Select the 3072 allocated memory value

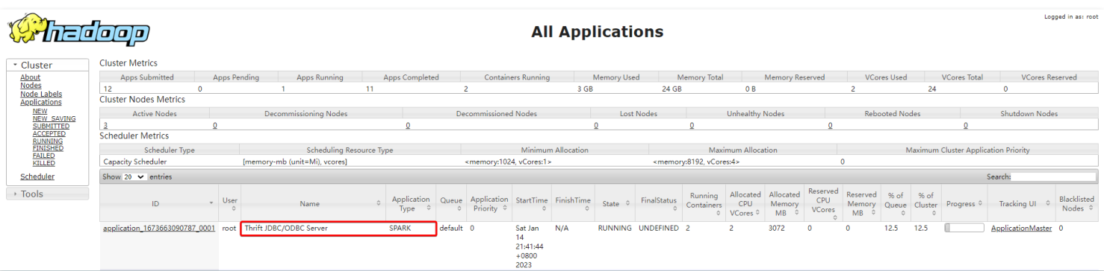[777, 228]
